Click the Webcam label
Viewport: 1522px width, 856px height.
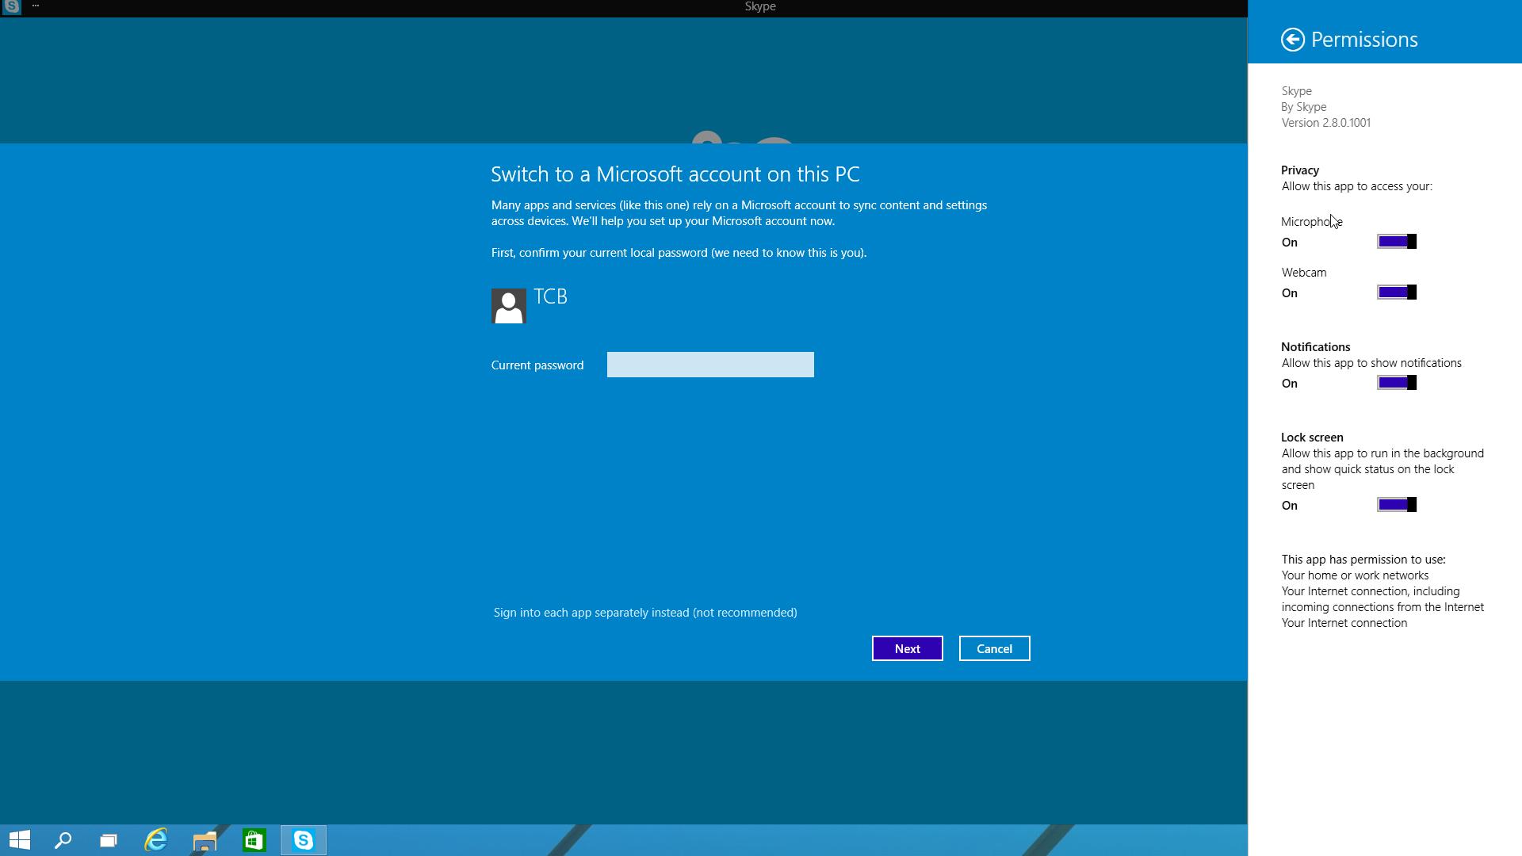tap(1304, 273)
